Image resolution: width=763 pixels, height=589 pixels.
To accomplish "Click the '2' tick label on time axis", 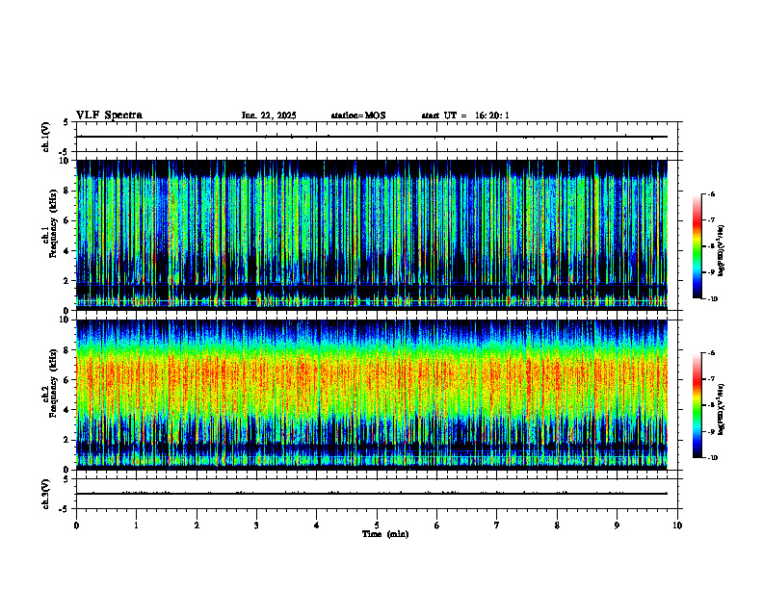I will tap(197, 525).
